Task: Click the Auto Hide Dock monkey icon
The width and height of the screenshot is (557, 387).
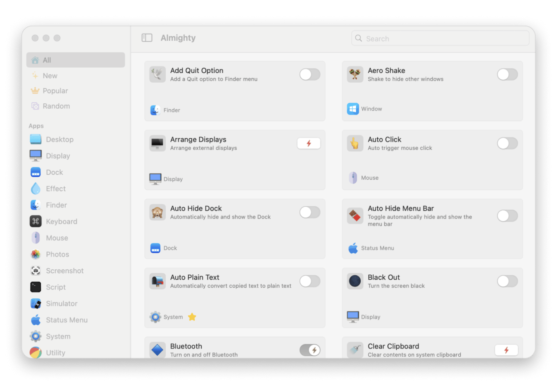Action: (x=157, y=212)
